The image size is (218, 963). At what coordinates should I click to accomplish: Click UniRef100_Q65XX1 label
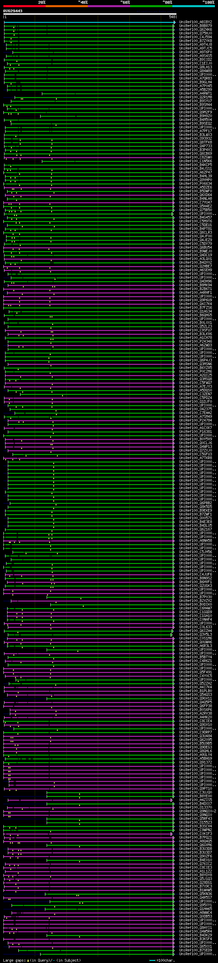point(196,947)
